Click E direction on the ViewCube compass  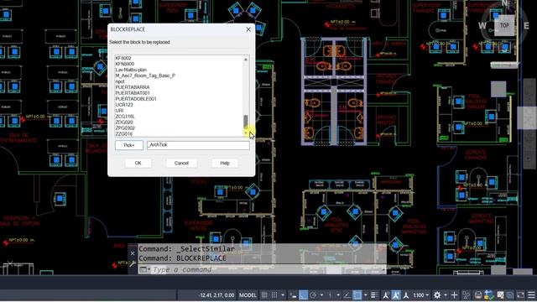[x=527, y=25]
